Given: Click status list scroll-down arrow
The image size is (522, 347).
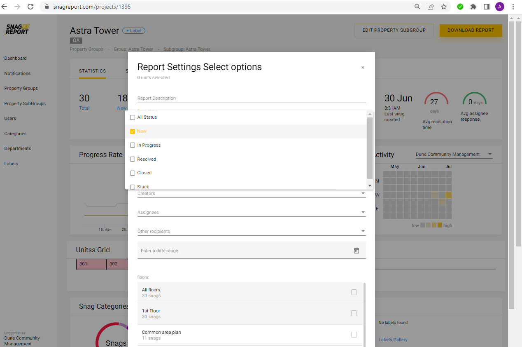Looking at the screenshot, I should point(370,186).
